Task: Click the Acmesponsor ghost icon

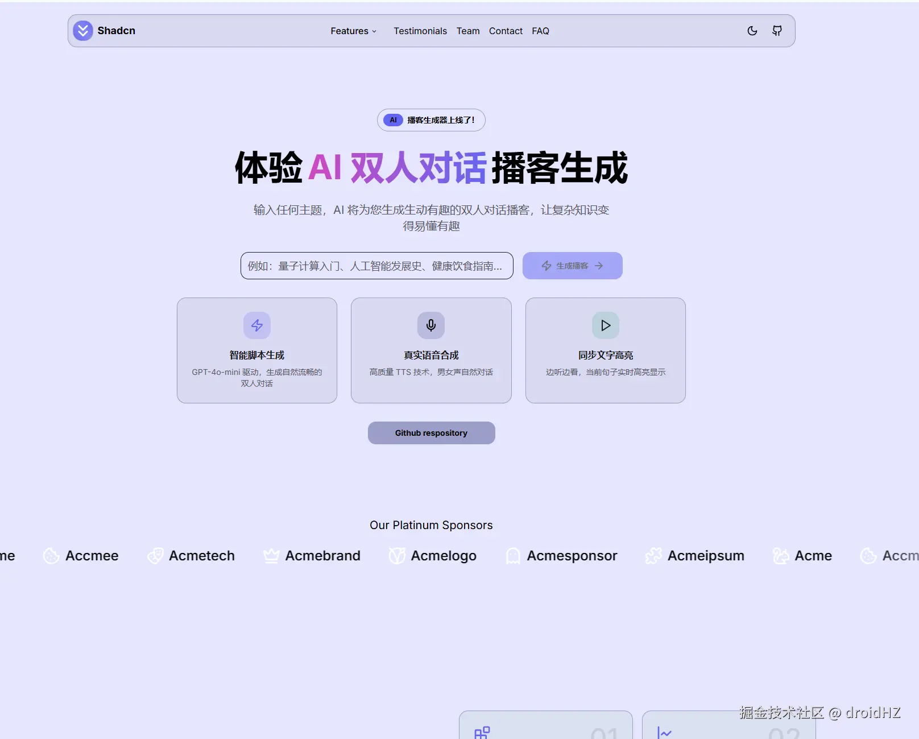Action: tap(513, 556)
